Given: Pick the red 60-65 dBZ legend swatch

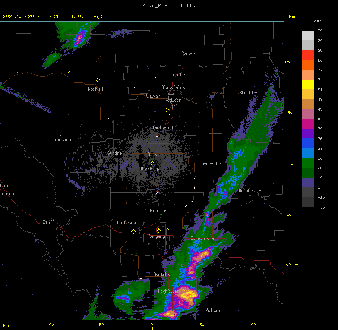Looking at the screenshot, I should tap(308, 55).
